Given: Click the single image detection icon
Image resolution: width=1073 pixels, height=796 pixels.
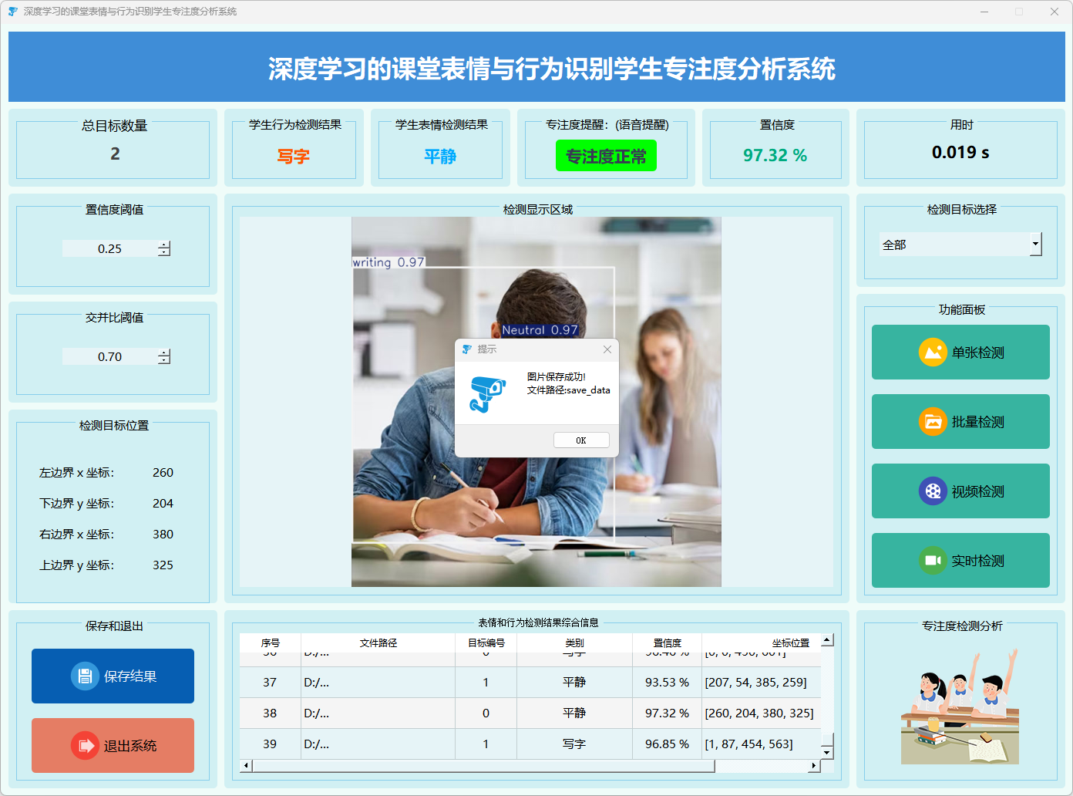Looking at the screenshot, I should point(932,352).
